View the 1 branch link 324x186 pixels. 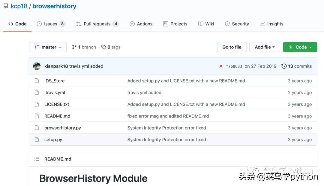(x=84, y=47)
